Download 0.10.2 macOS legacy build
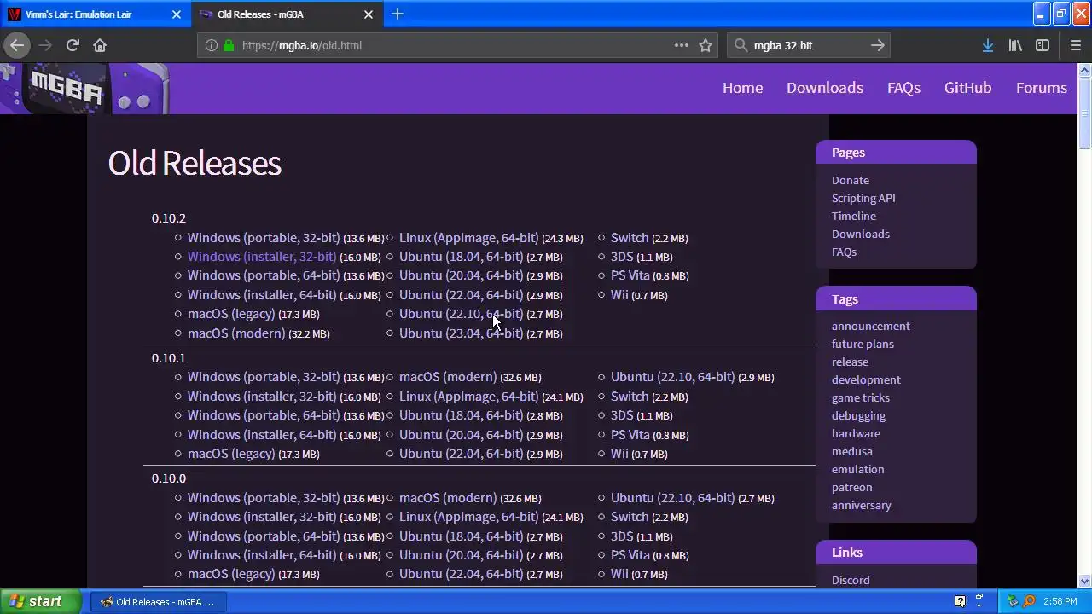1092x614 pixels. coord(231,314)
